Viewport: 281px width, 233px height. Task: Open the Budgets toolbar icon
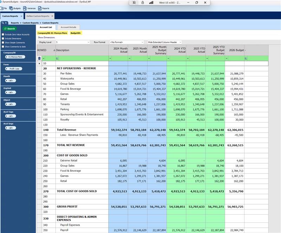point(11,8)
